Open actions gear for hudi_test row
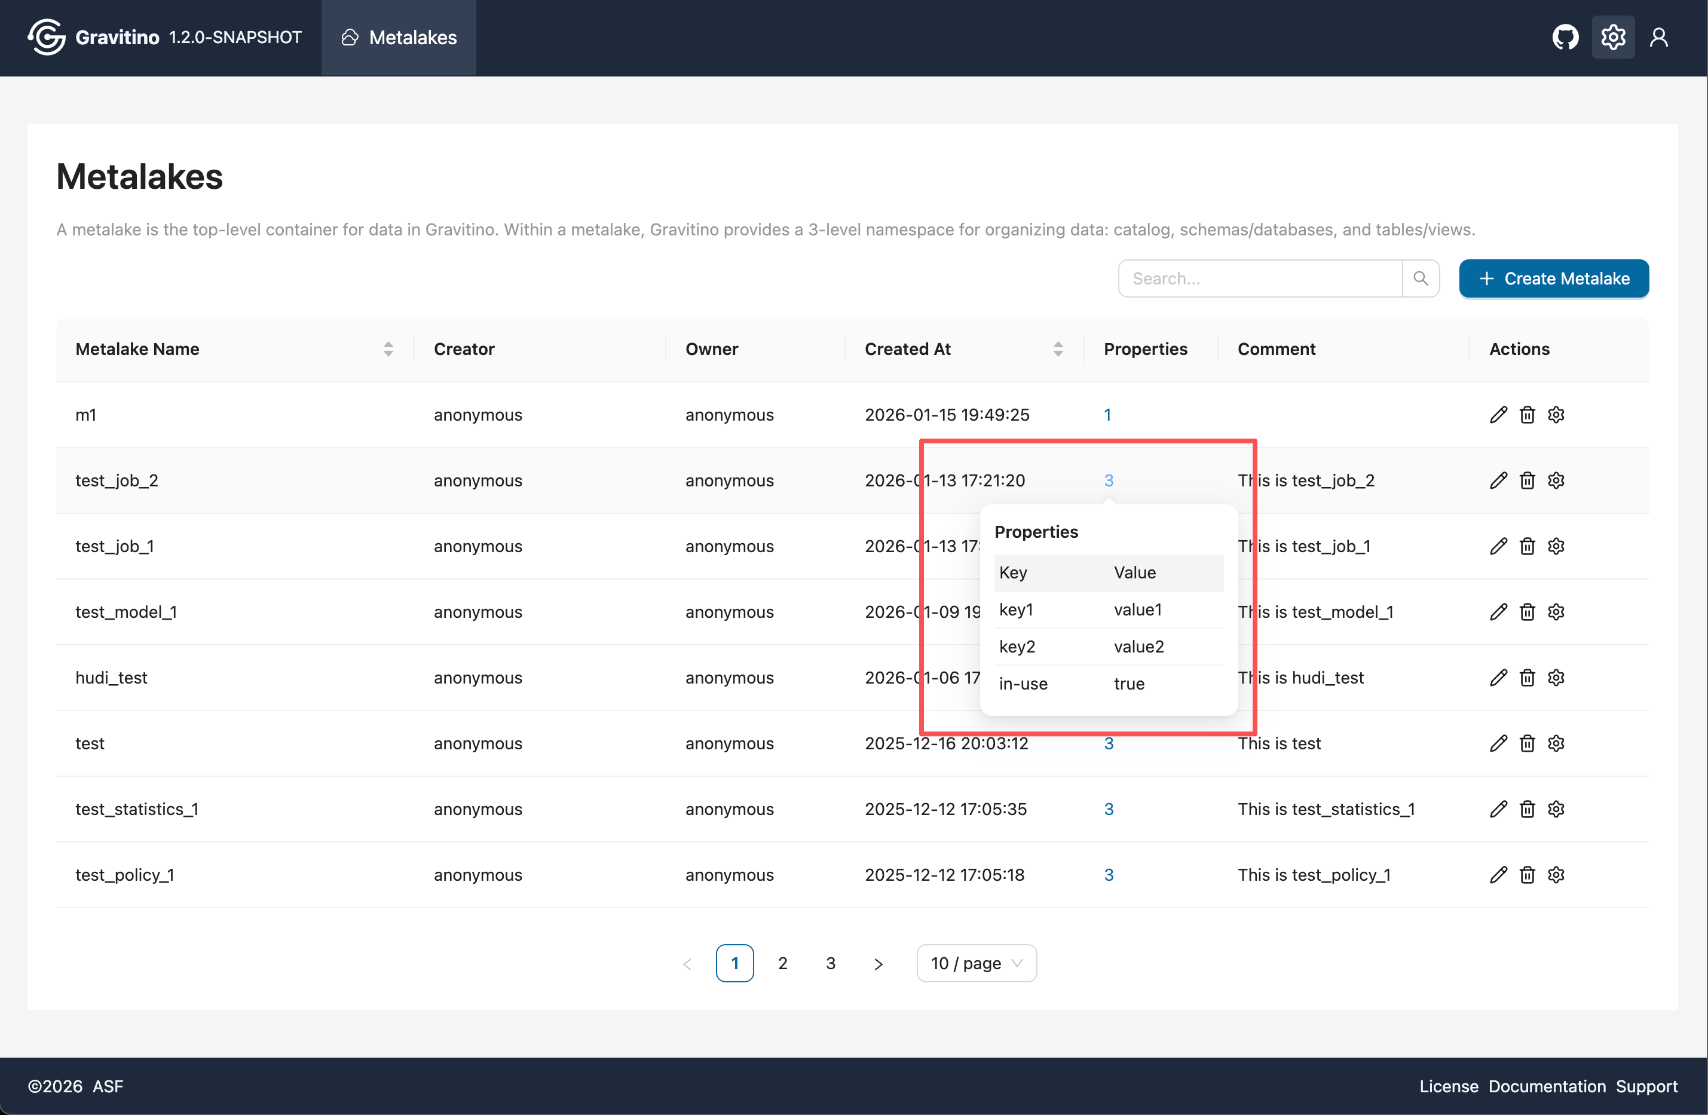The image size is (1708, 1115). coord(1556,678)
